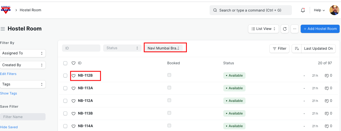This screenshot has width=341, height=131.
Task: Refresh the Hostel Room list
Action: click(285, 29)
